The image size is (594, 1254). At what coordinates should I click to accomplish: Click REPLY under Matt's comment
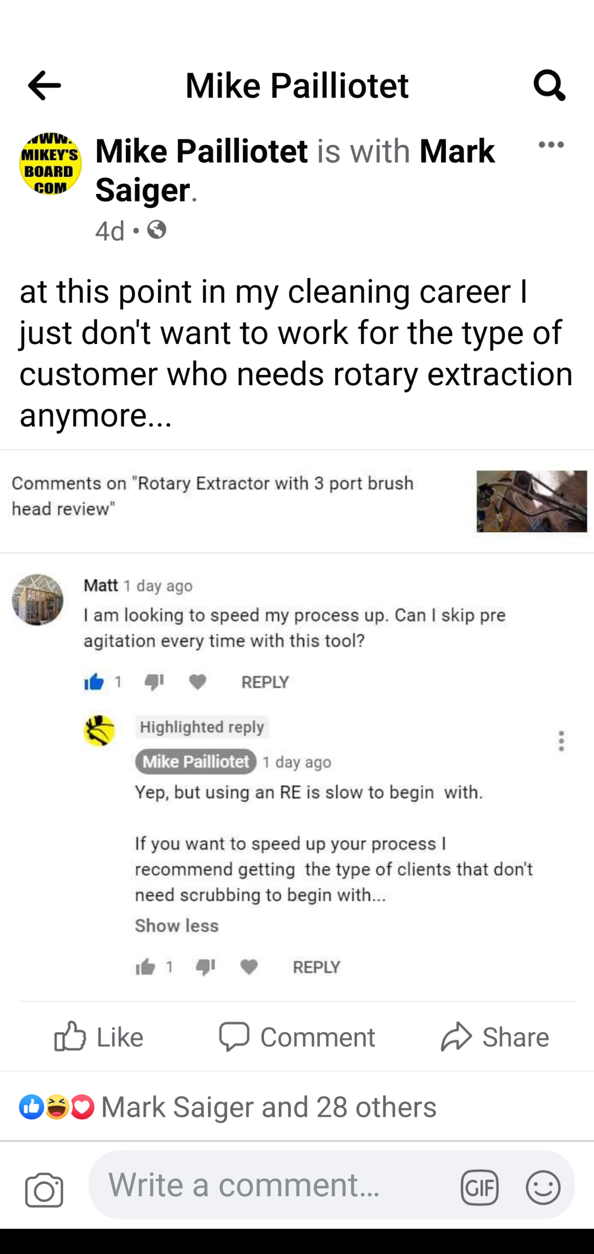pos(265,682)
